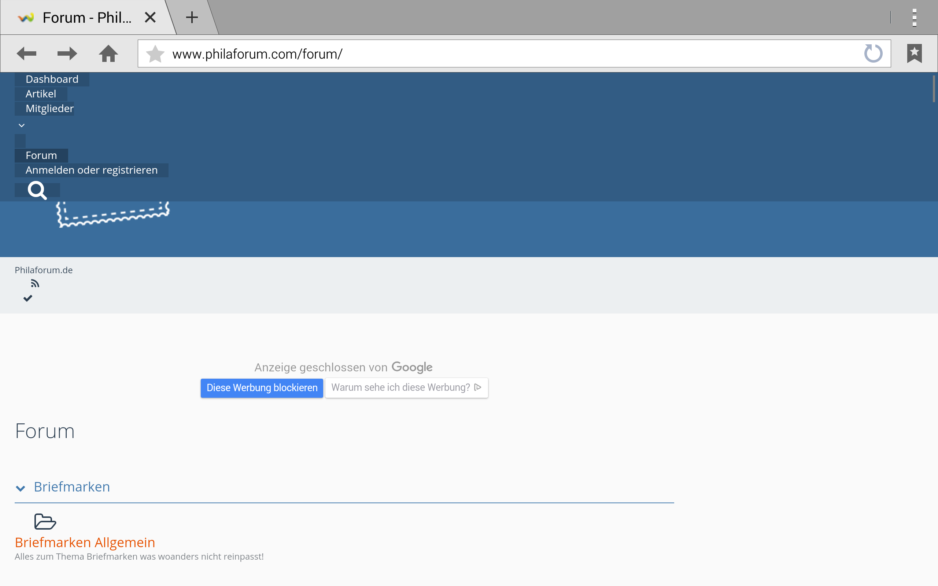This screenshot has height=586, width=938.
Task: Star this page in the address bar
Action: [155, 54]
